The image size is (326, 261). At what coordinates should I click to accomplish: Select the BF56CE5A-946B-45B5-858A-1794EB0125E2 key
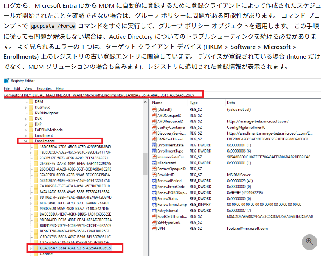74,231
